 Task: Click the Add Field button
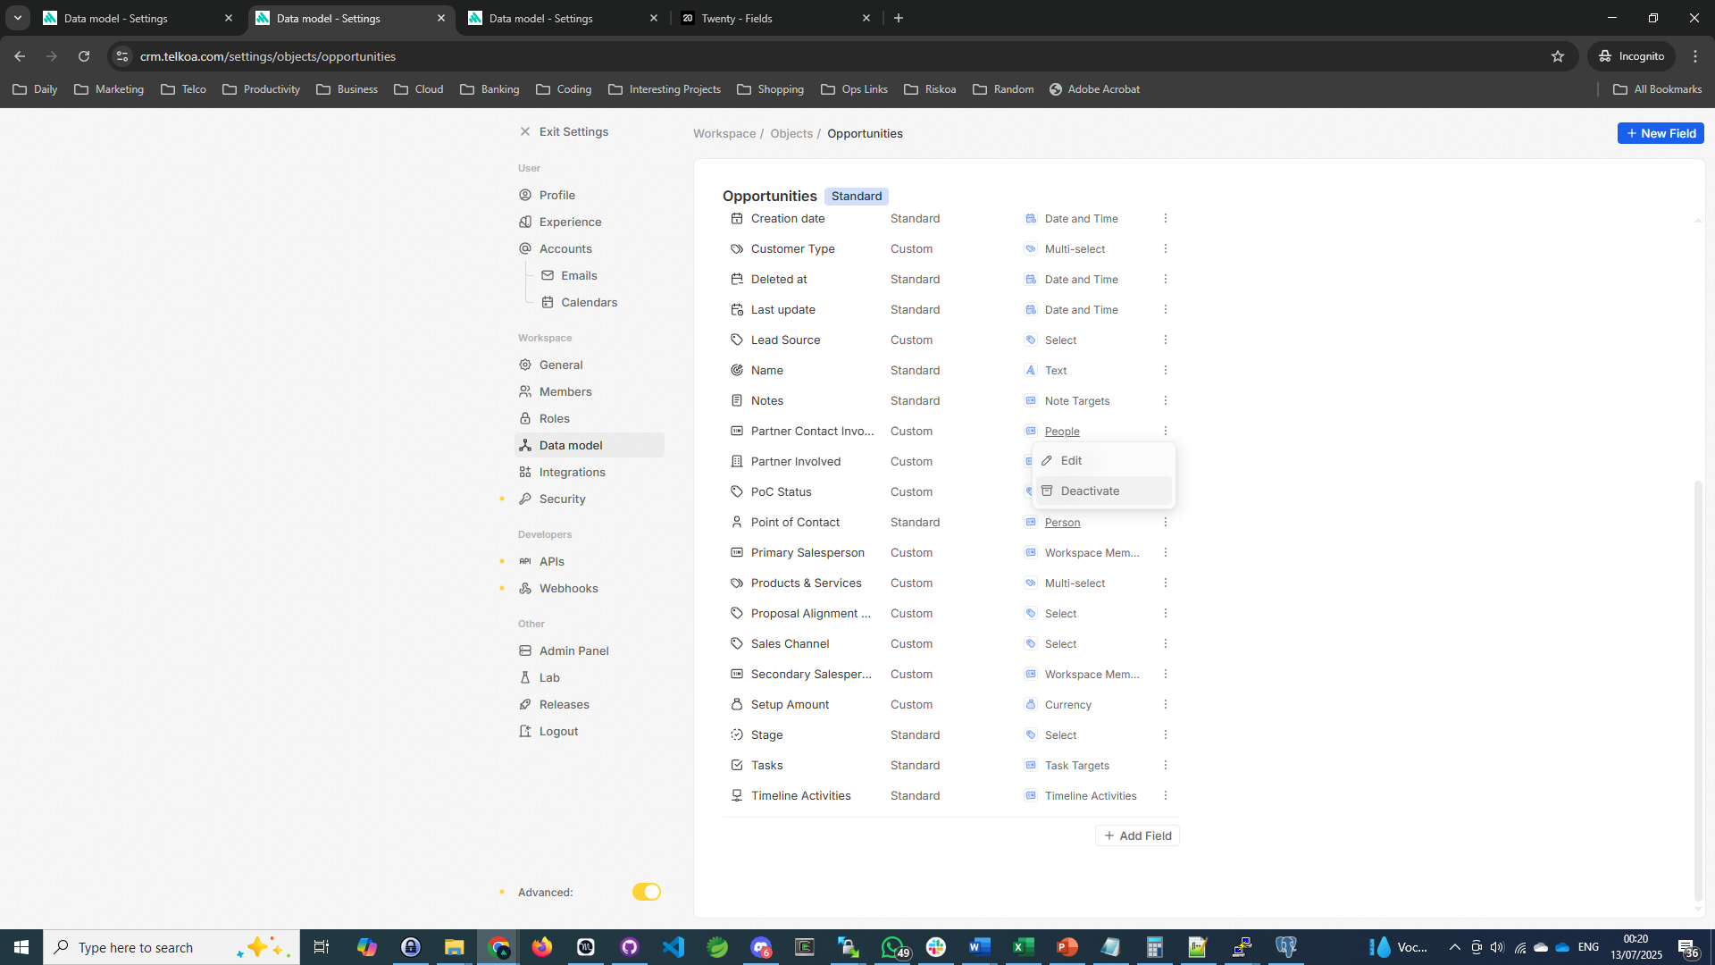(1137, 835)
